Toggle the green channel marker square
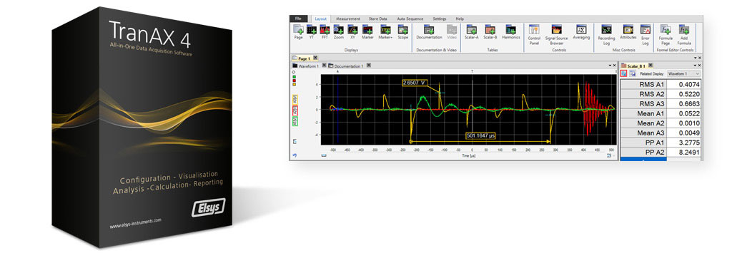 click(x=294, y=77)
